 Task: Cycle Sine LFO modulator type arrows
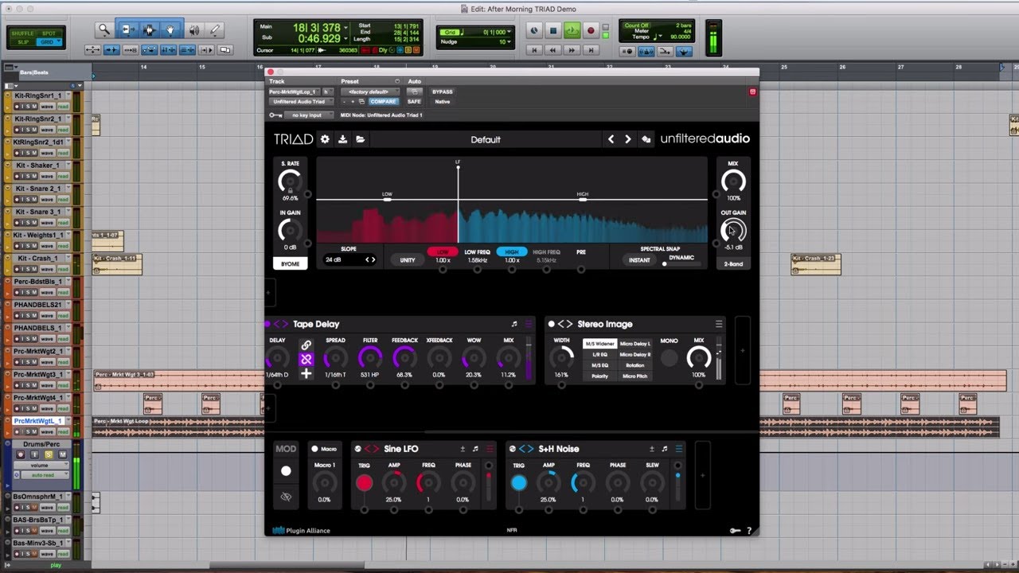[x=372, y=449]
